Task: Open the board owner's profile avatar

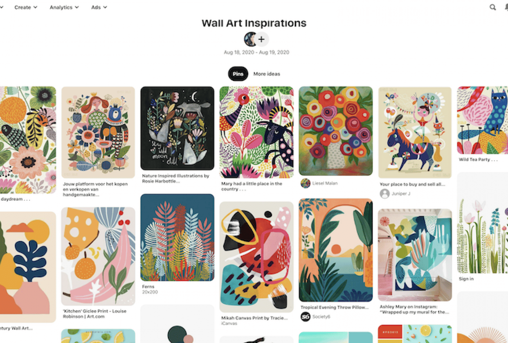Action: 250,39
